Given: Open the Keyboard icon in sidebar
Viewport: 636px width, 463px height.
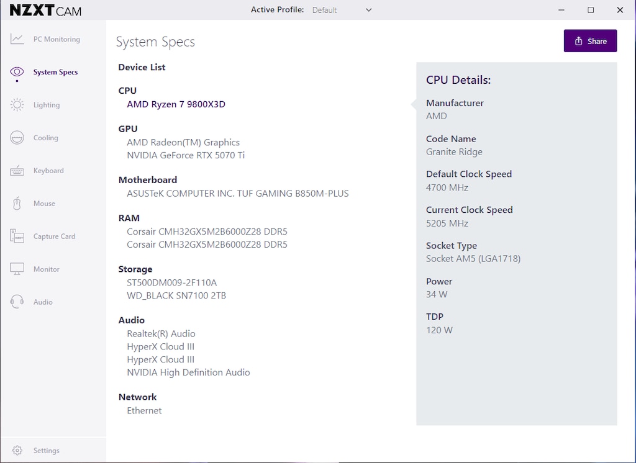Looking at the screenshot, I should pyautogui.click(x=17, y=171).
